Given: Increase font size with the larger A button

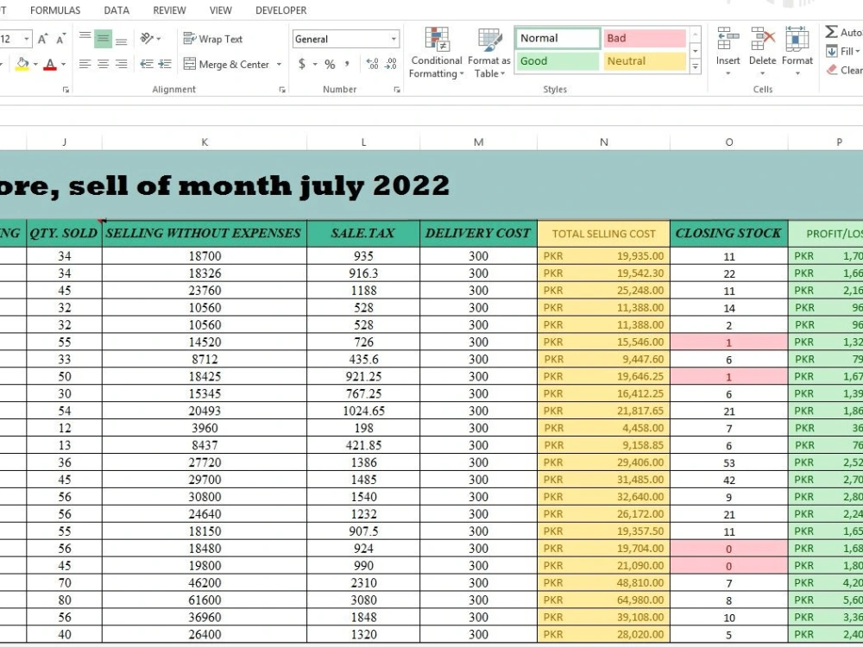Looking at the screenshot, I should pyautogui.click(x=42, y=39).
